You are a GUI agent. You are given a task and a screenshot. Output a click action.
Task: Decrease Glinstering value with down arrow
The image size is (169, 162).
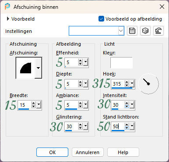point(81,128)
